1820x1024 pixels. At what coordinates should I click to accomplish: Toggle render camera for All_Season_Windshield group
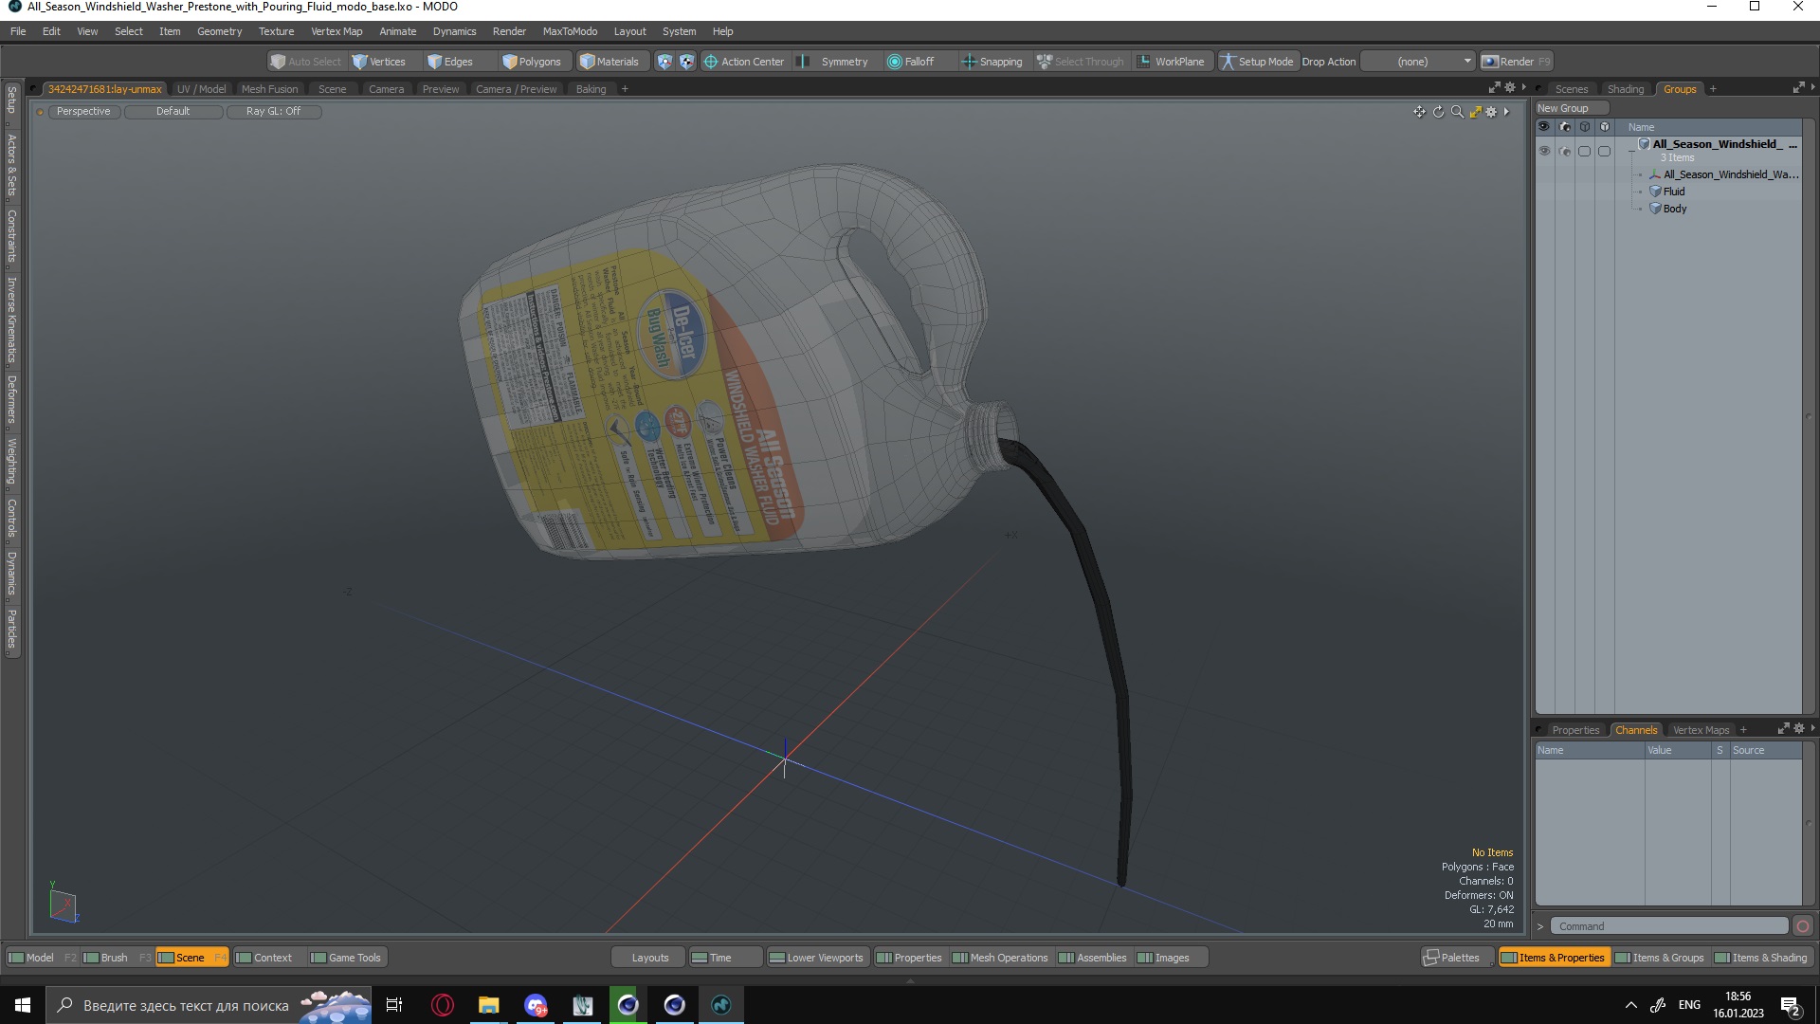click(x=1564, y=151)
